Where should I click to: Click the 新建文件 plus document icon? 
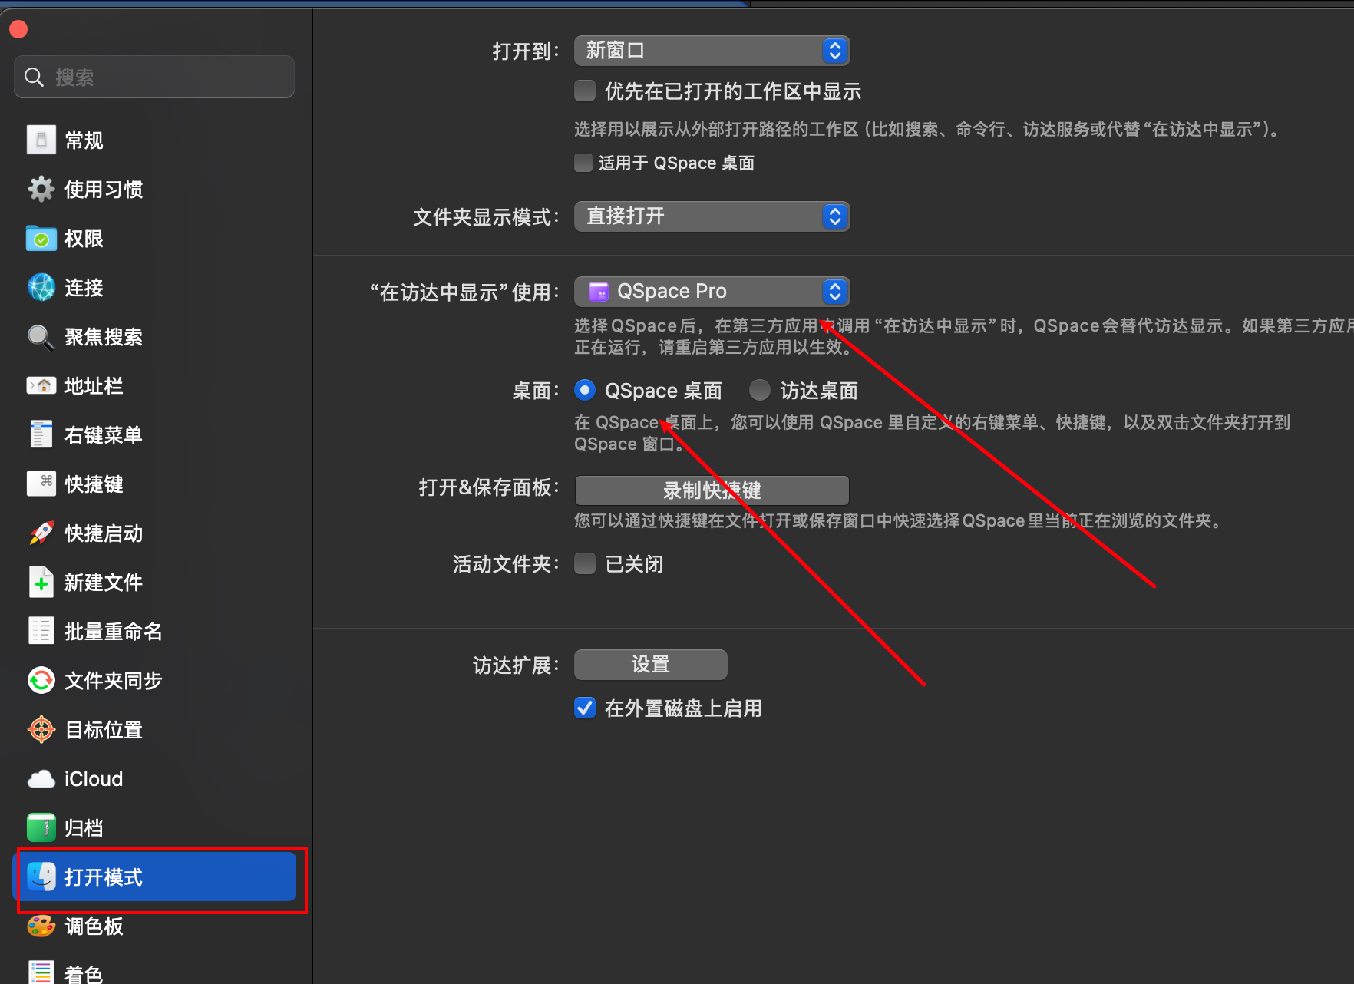pyautogui.click(x=41, y=583)
